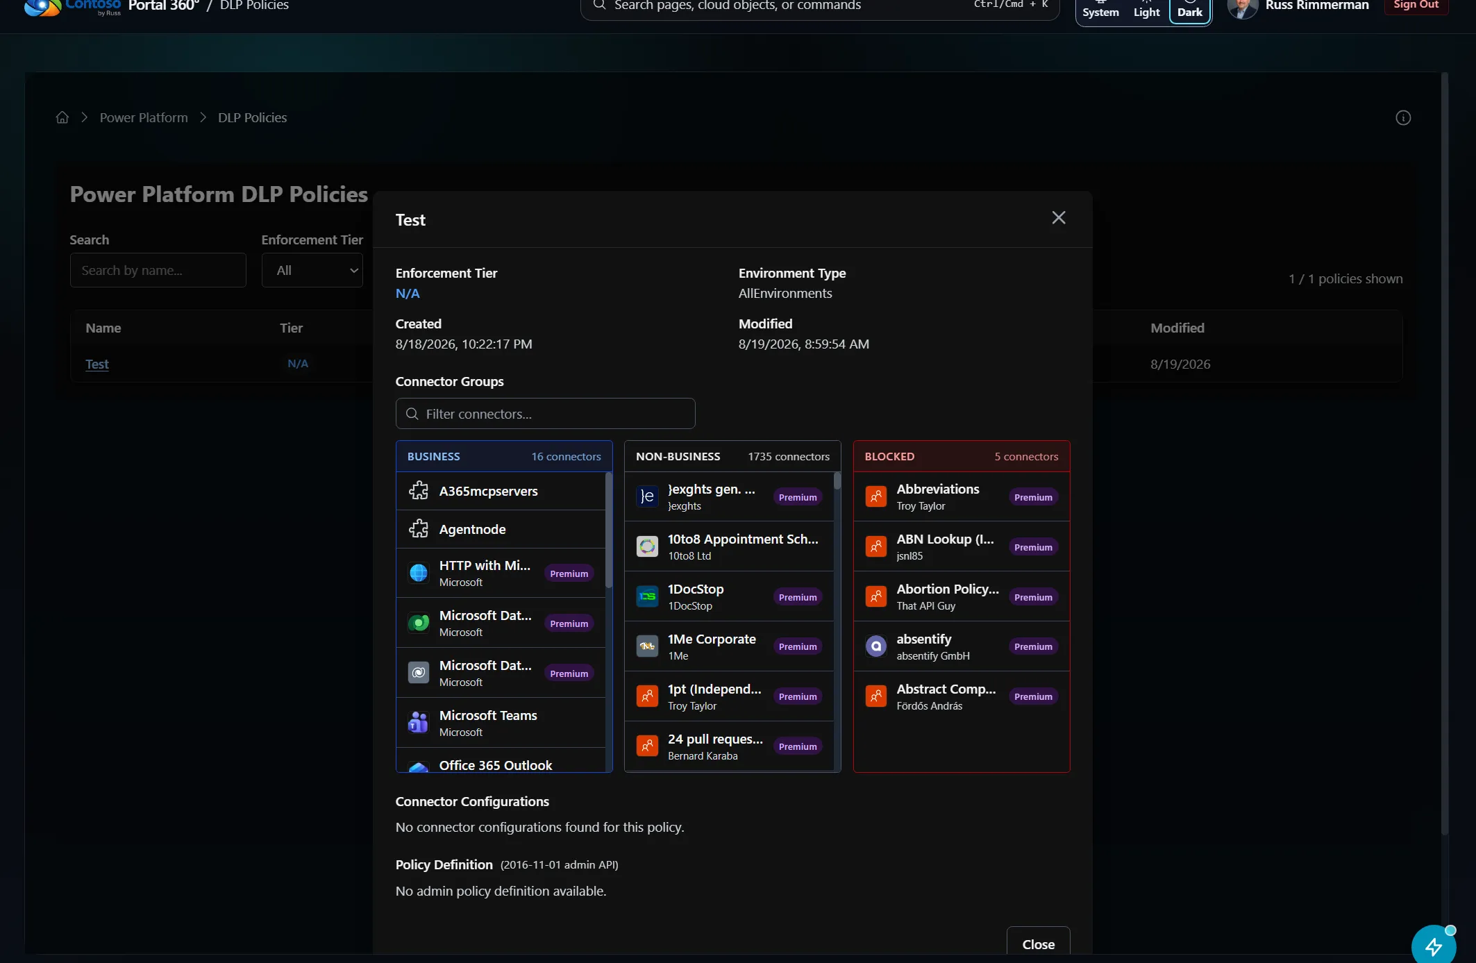Click the N/A enforcement tier value
Screen dimensions: 1476x963
point(408,294)
